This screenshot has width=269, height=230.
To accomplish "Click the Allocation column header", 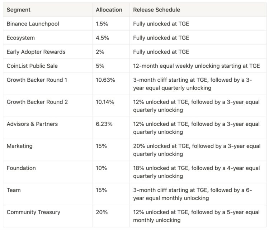I will (109, 10).
